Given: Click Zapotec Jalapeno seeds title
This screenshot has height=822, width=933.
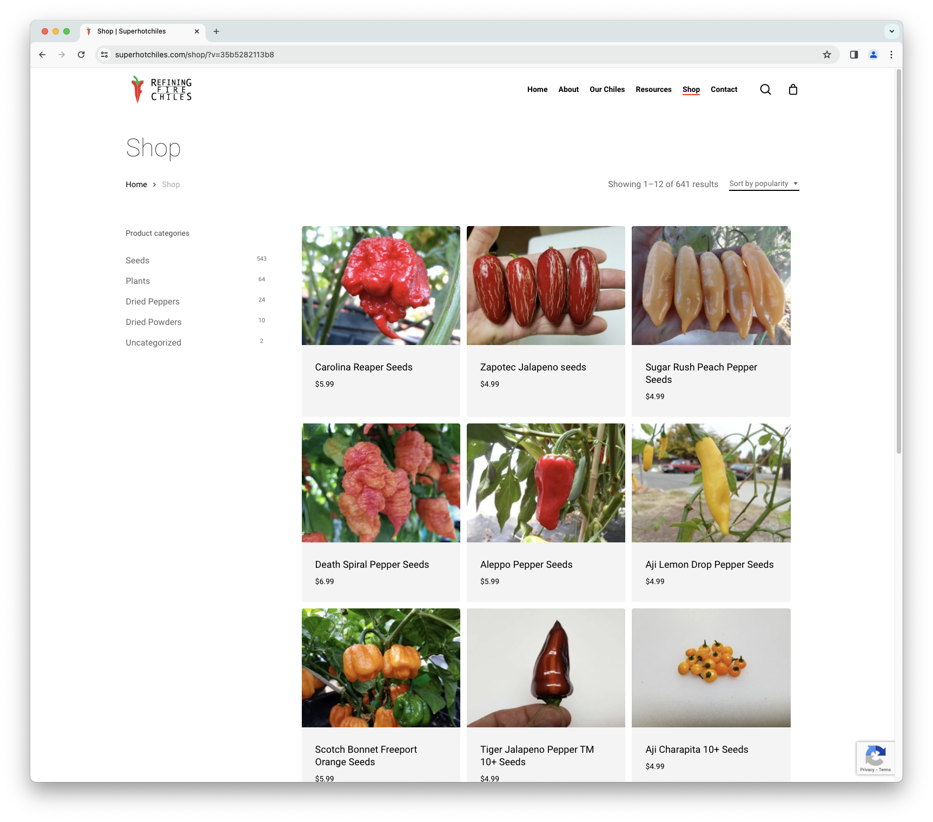Looking at the screenshot, I should point(533,367).
